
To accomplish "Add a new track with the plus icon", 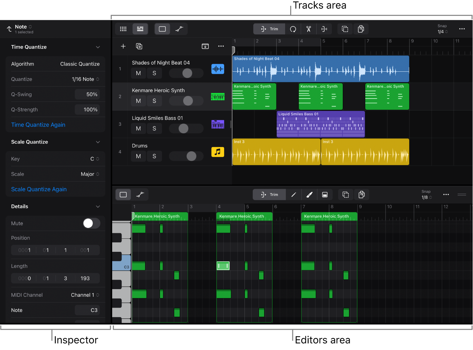I will click(123, 46).
